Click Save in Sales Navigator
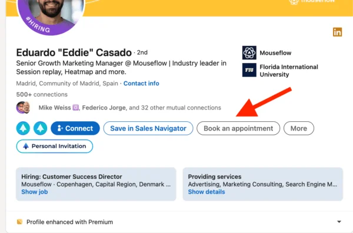Screen dimensions: 353x233 (x=148, y=128)
